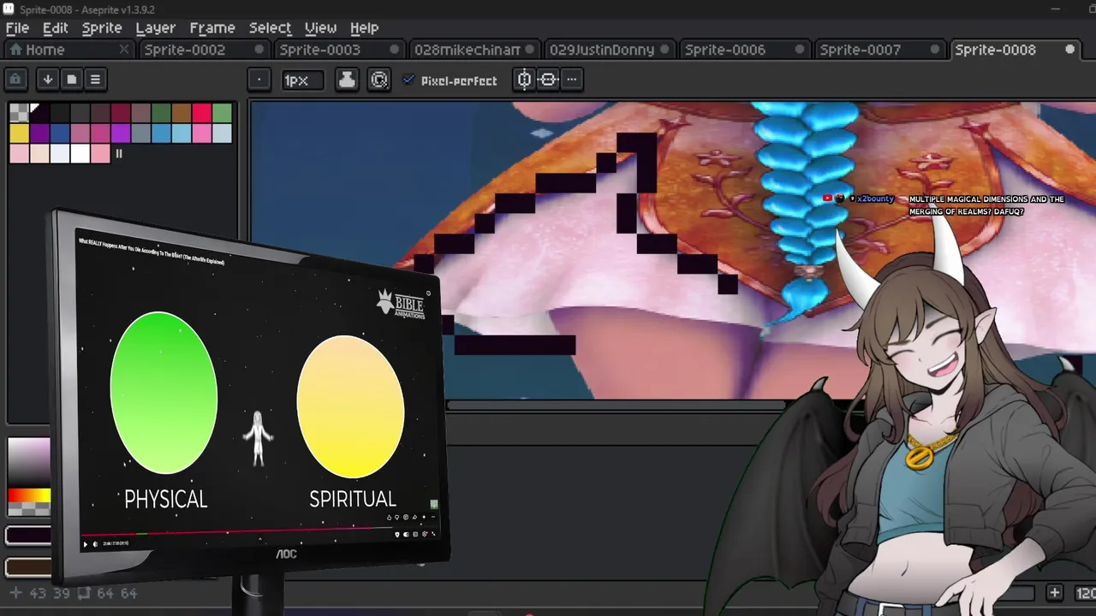The width and height of the screenshot is (1096, 616).
Task: Play the video on the AOC monitor
Action: pyautogui.click(x=86, y=544)
